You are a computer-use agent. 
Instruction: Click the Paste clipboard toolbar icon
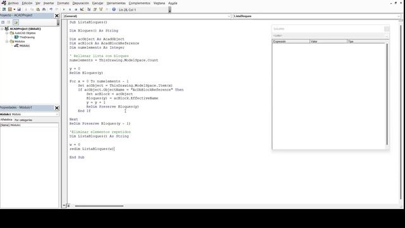click(x=38, y=9)
